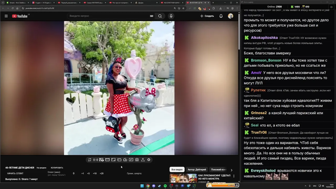The height and width of the screenshot is (189, 336).
Task: Switch to АБСОЛЮТНАЯ ШИЗО browser tab
Action: pyautogui.click(x=171, y=3)
